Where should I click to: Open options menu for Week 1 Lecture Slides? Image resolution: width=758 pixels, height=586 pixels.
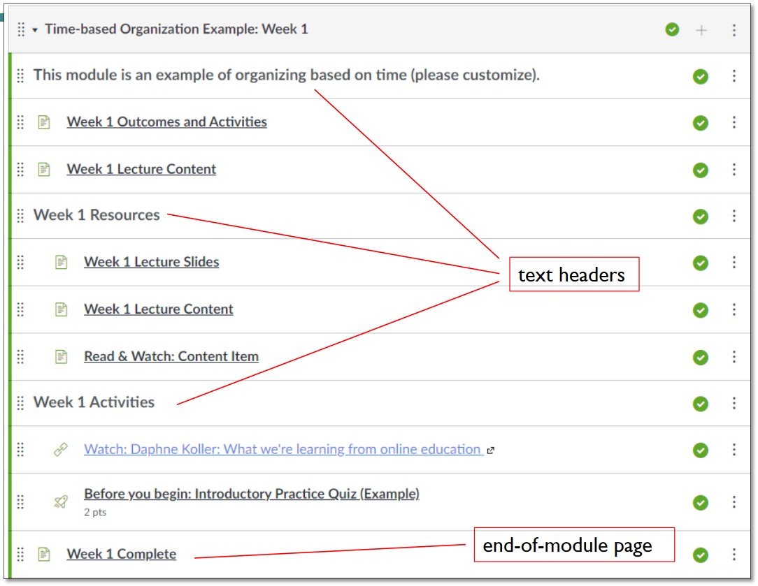(734, 262)
